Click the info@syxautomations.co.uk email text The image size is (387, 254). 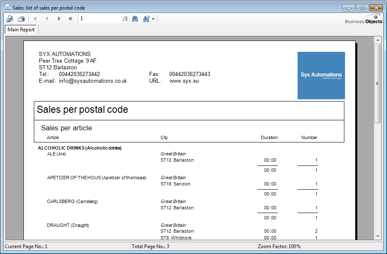pyautogui.click(x=93, y=81)
